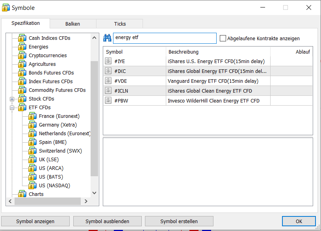This screenshot has width=321, height=231.
Task: Sort by the Symbol column header
Action: tap(135, 52)
